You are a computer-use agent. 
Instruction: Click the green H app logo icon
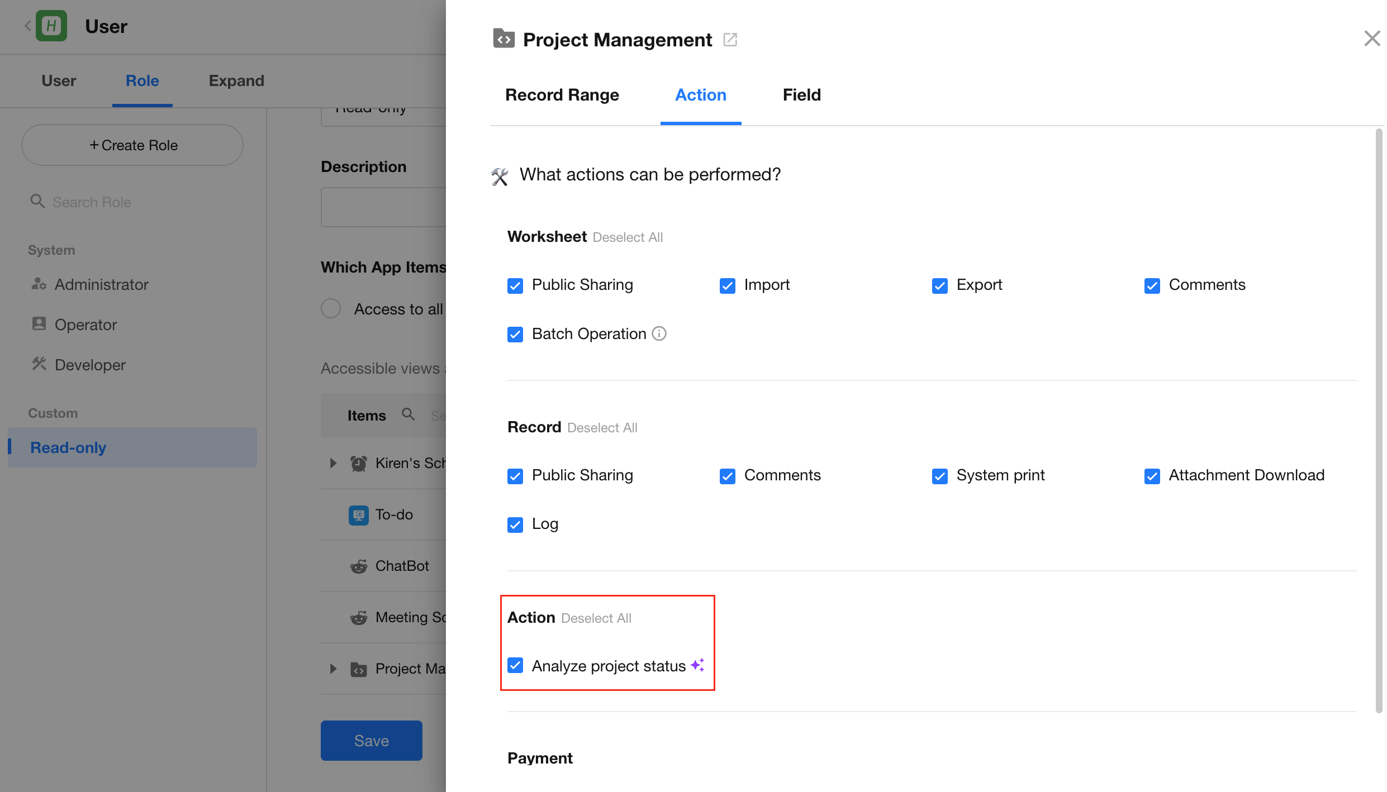click(x=51, y=26)
